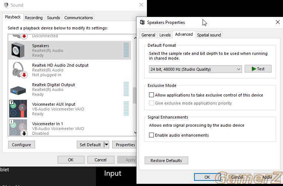Open the 24 bit, 48000 Hz format dropdown
Screen dimensions: 283x186
pyautogui.click(x=196, y=69)
